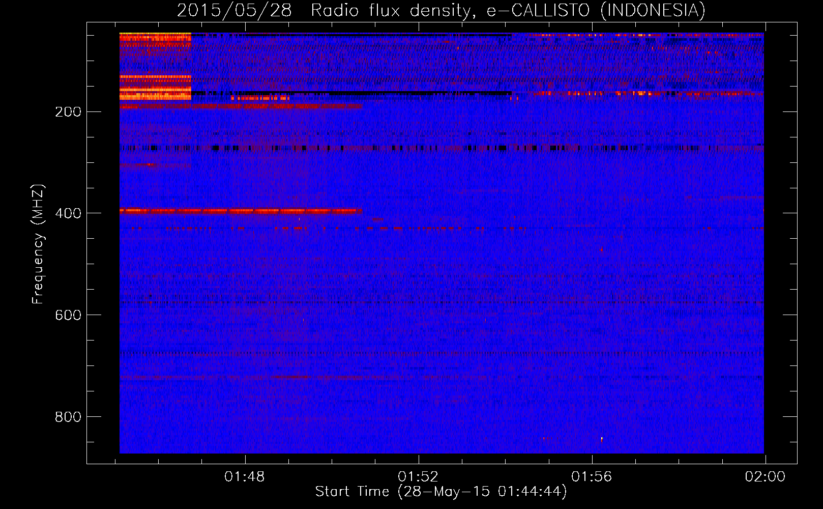823x509 pixels.
Task: Click the 'Frequency (MHZ)' y-axis label
Action: (x=38, y=244)
